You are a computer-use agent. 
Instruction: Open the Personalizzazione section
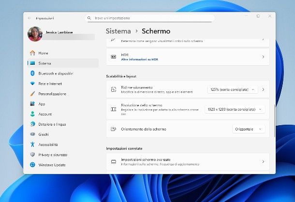coord(63,94)
